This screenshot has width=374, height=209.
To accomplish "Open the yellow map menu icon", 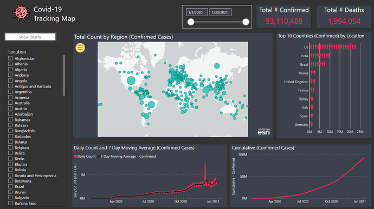I will click(x=80, y=48).
